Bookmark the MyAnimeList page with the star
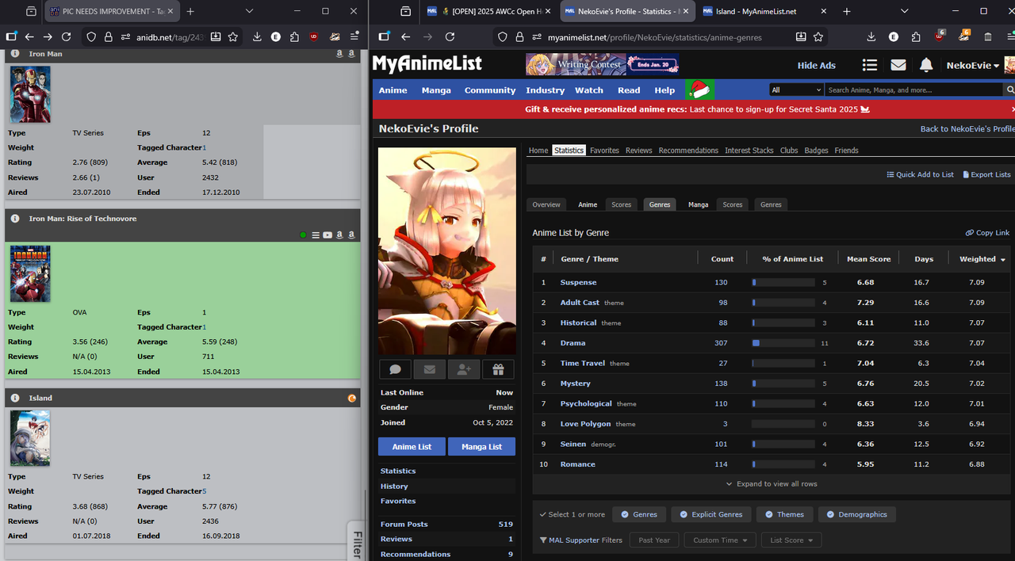 pos(818,36)
